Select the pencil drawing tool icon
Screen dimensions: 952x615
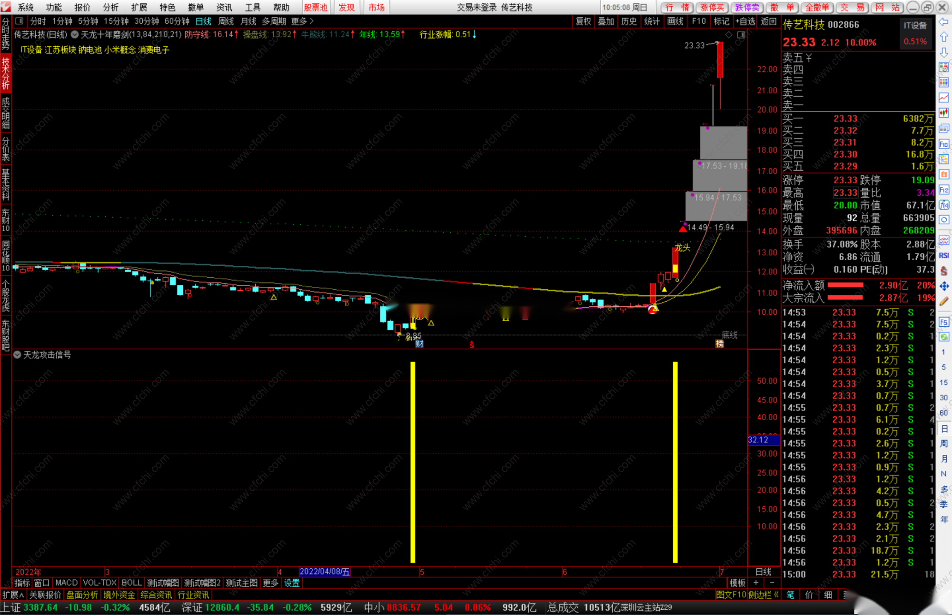pos(944,301)
